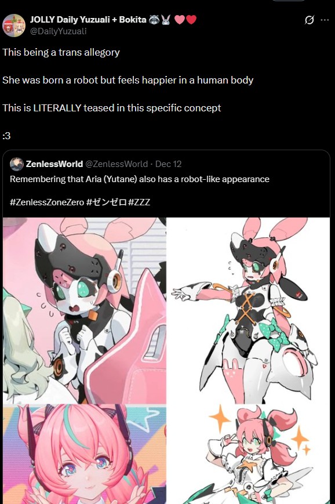Open the three-dot more options menu
335x504 pixels.
coord(325,20)
